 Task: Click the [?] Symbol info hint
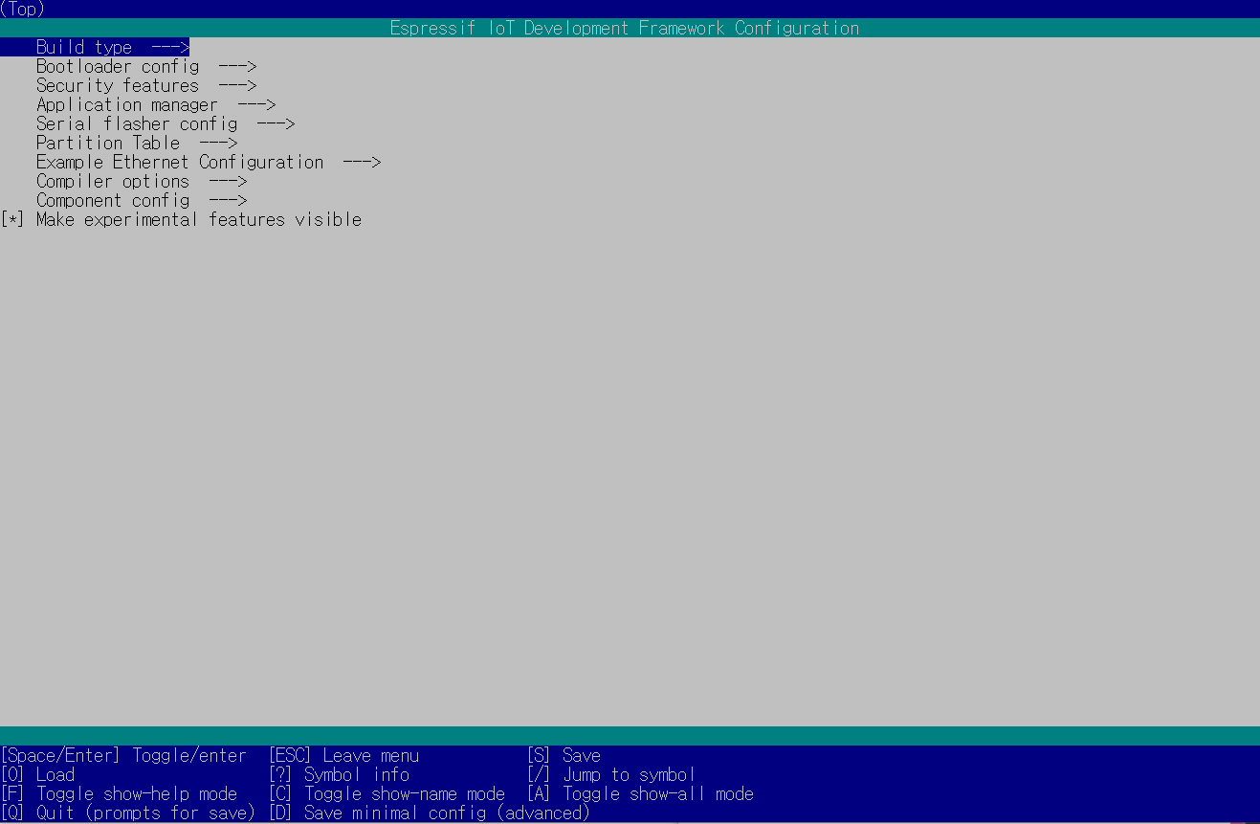point(339,774)
